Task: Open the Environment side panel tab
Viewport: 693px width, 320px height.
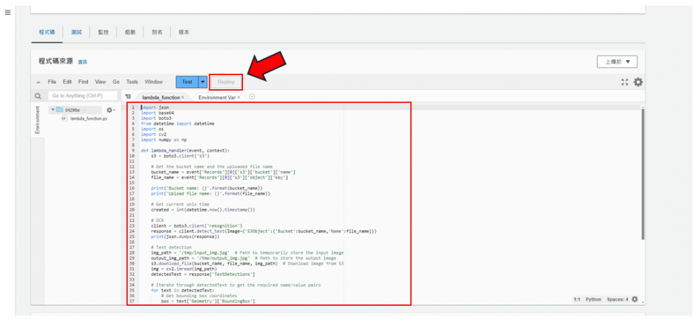Action: pyautogui.click(x=38, y=120)
